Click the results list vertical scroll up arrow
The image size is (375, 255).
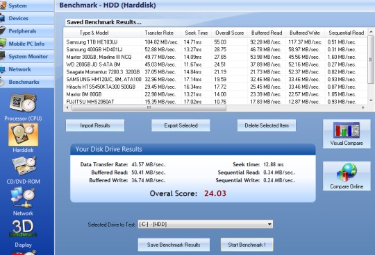[x=371, y=31]
